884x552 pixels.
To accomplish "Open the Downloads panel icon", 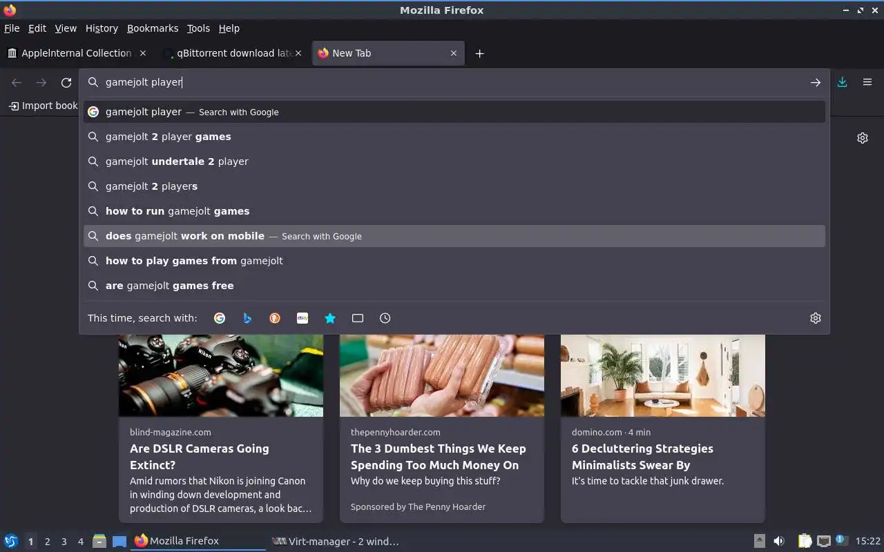I will click(x=842, y=82).
